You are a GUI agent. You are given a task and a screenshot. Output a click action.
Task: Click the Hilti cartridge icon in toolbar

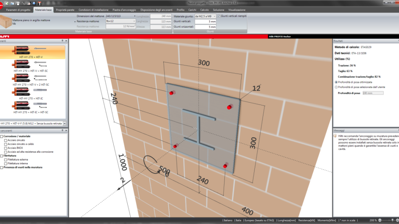tap(39, 3)
